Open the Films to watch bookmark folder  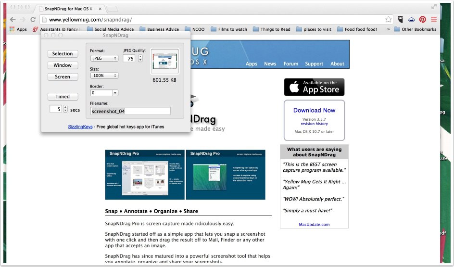click(229, 29)
